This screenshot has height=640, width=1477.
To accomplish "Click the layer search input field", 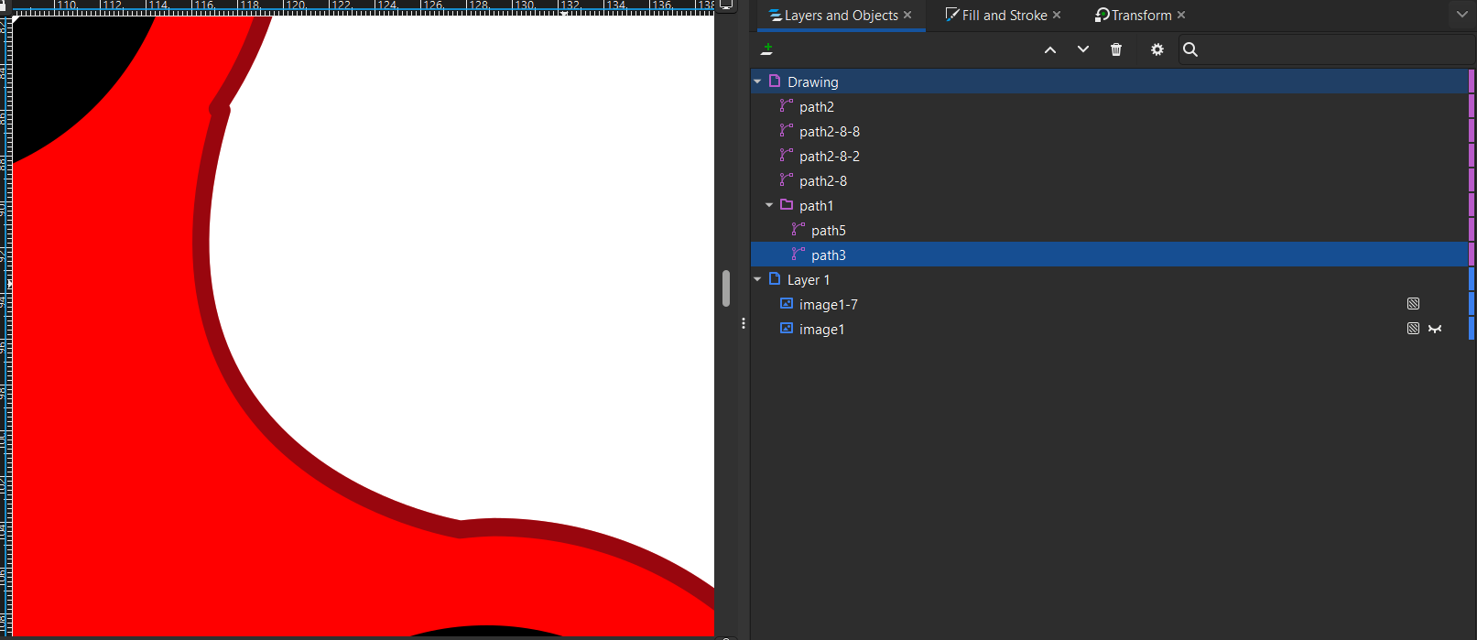I will click(x=1328, y=49).
